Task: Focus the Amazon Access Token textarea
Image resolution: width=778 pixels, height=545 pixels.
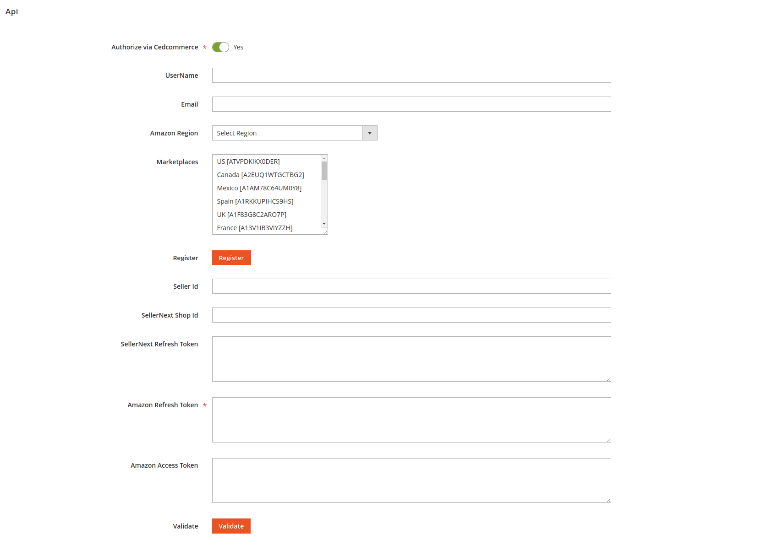Action: [x=411, y=480]
